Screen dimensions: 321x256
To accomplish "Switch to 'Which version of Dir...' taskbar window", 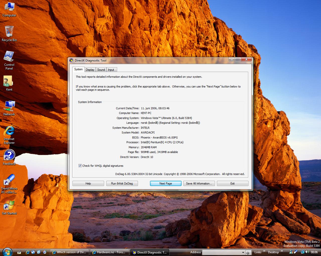I will click(69, 252).
